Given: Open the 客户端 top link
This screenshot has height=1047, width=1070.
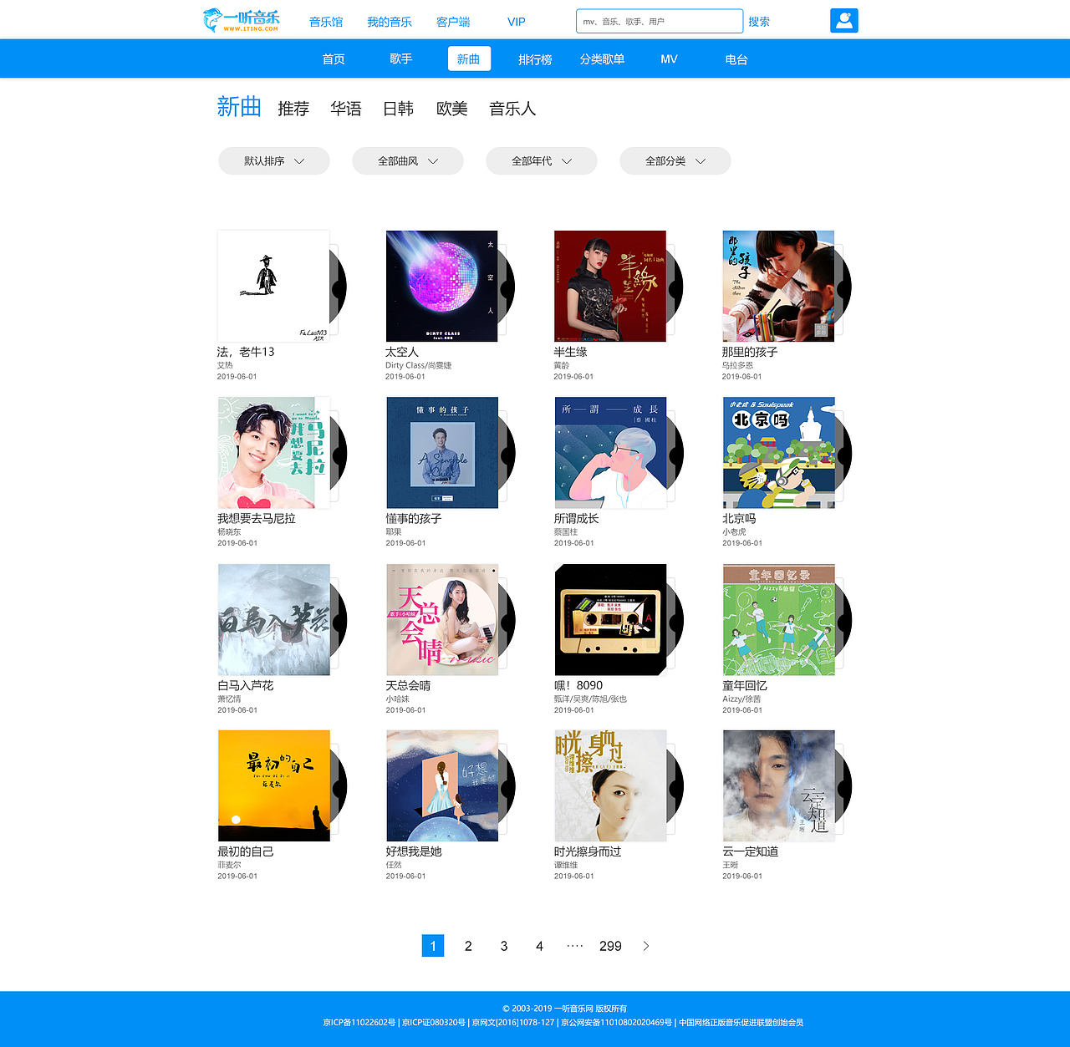Looking at the screenshot, I should click(453, 22).
